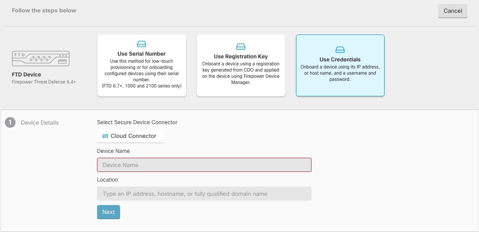Focus the Device Name input field

tap(204, 165)
